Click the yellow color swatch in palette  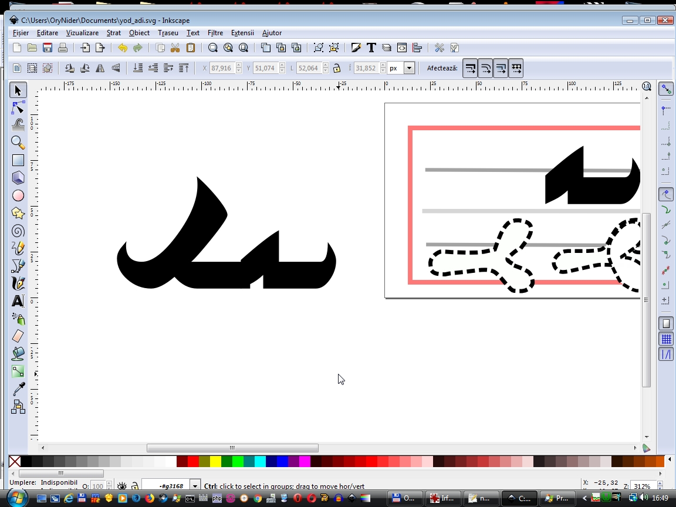[x=215, y=461]
